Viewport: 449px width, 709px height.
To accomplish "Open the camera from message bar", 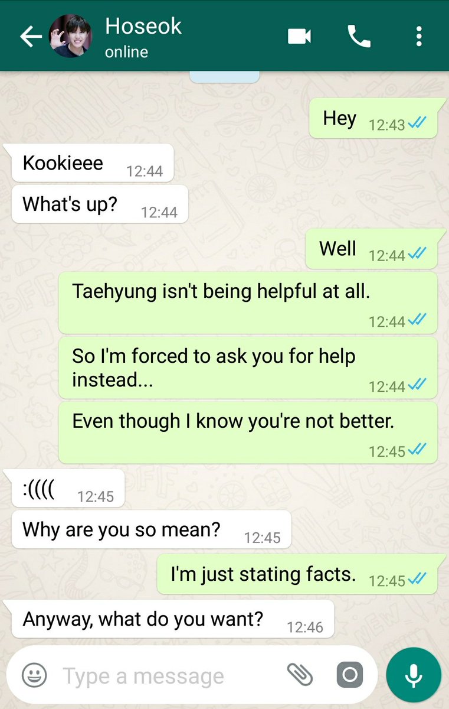I will [x=349, y=675].
